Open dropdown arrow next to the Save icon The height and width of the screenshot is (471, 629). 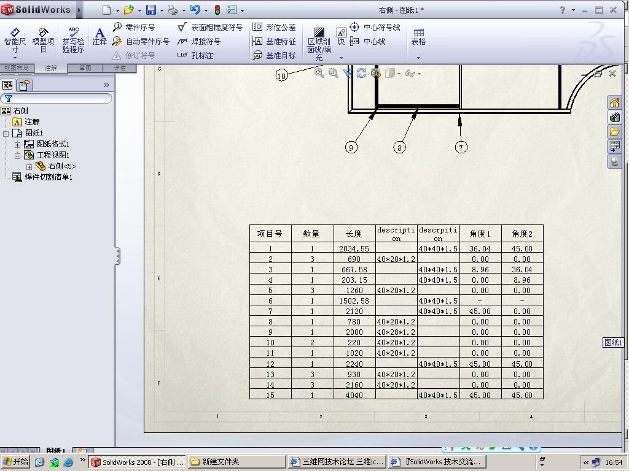(x=162, y=11)
